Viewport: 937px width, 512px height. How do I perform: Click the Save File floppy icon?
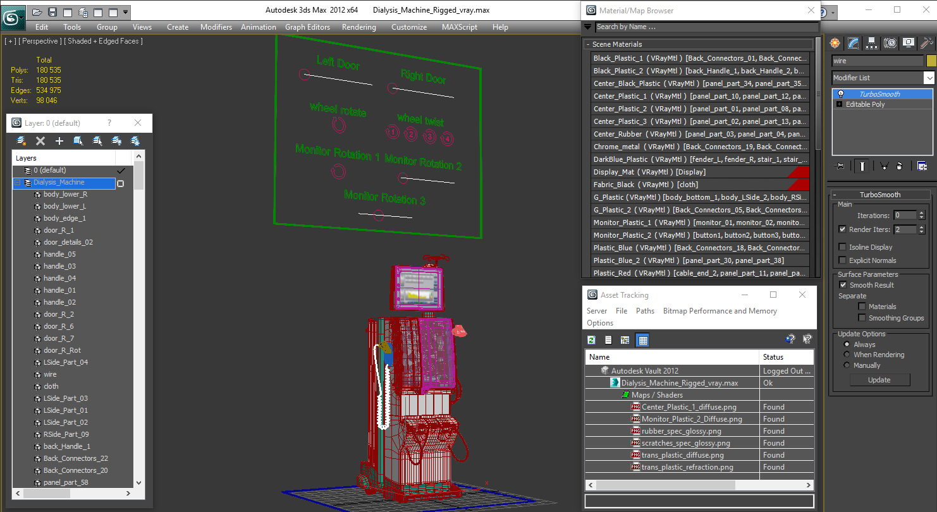pos(52,12)
